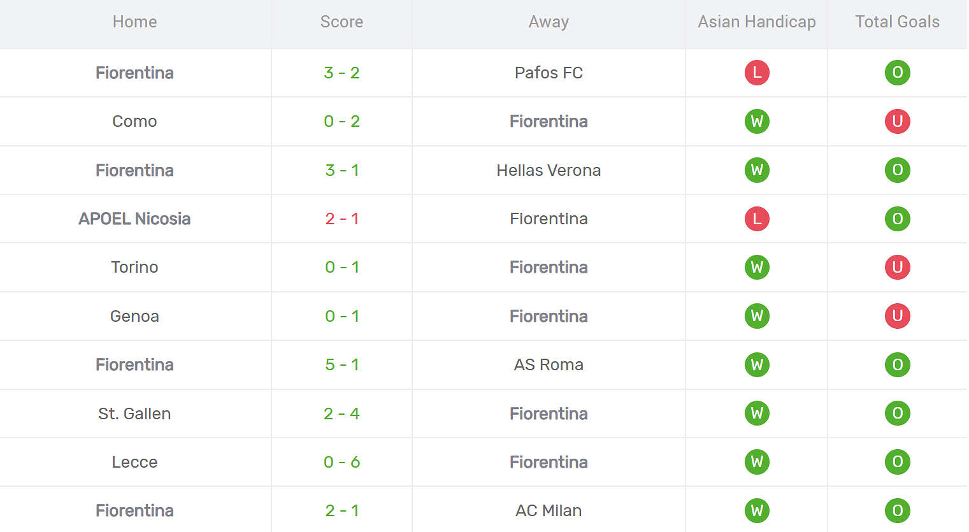Click the green O total goals badge for Pafos FC
Image resolution: width=969 pixels, height=532 pixels.
coord(897,73)
